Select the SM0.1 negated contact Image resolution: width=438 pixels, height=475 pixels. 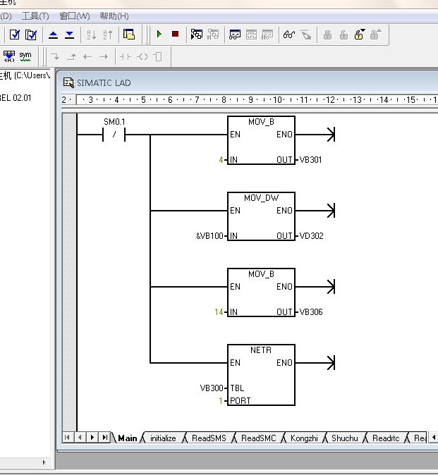point(114,135)
